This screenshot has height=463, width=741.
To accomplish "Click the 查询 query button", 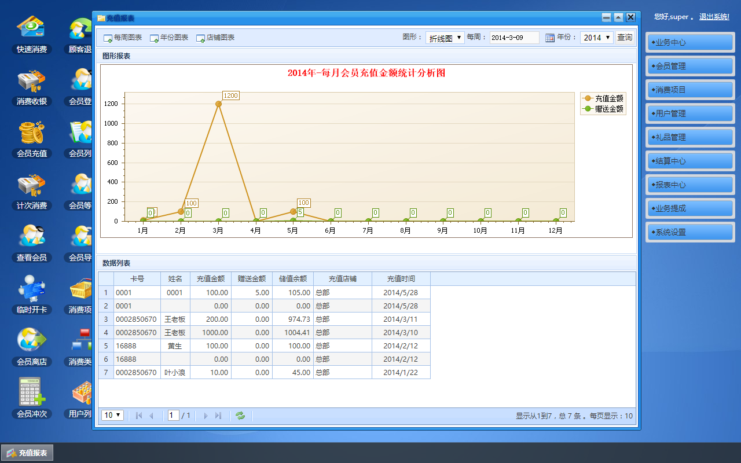I will click(x=625, y=38).
